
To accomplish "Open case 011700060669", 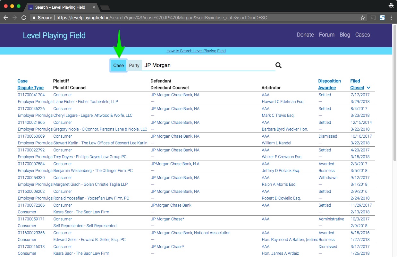I will point(31,136).
